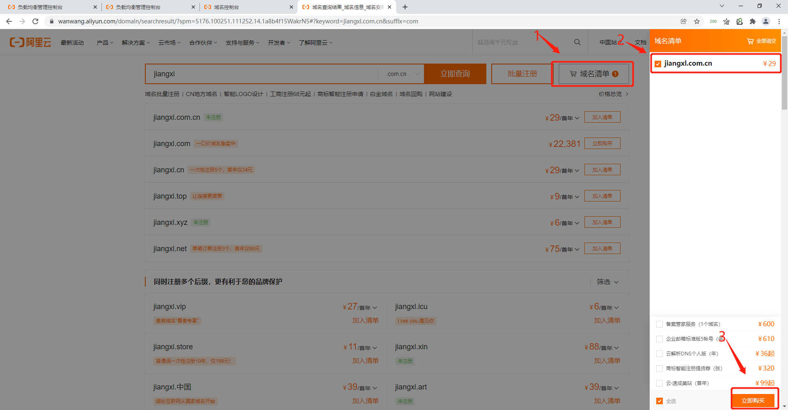
Task: Expand price options for jiangxl.com.cn
Action: pos(577,118)
